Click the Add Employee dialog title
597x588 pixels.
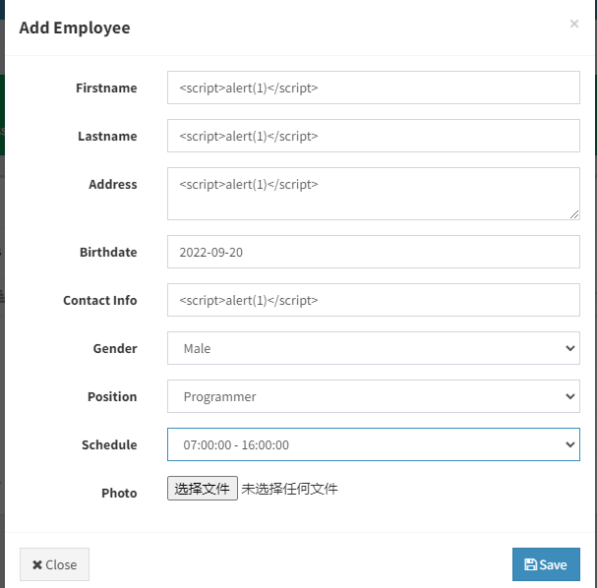click(75, 28)
